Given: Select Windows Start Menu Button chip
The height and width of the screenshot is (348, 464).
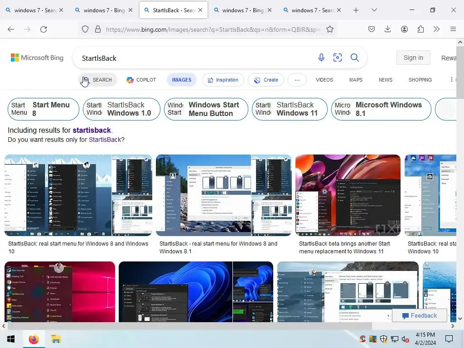Looking at the screenshot, I should click(x=206, y=109).
